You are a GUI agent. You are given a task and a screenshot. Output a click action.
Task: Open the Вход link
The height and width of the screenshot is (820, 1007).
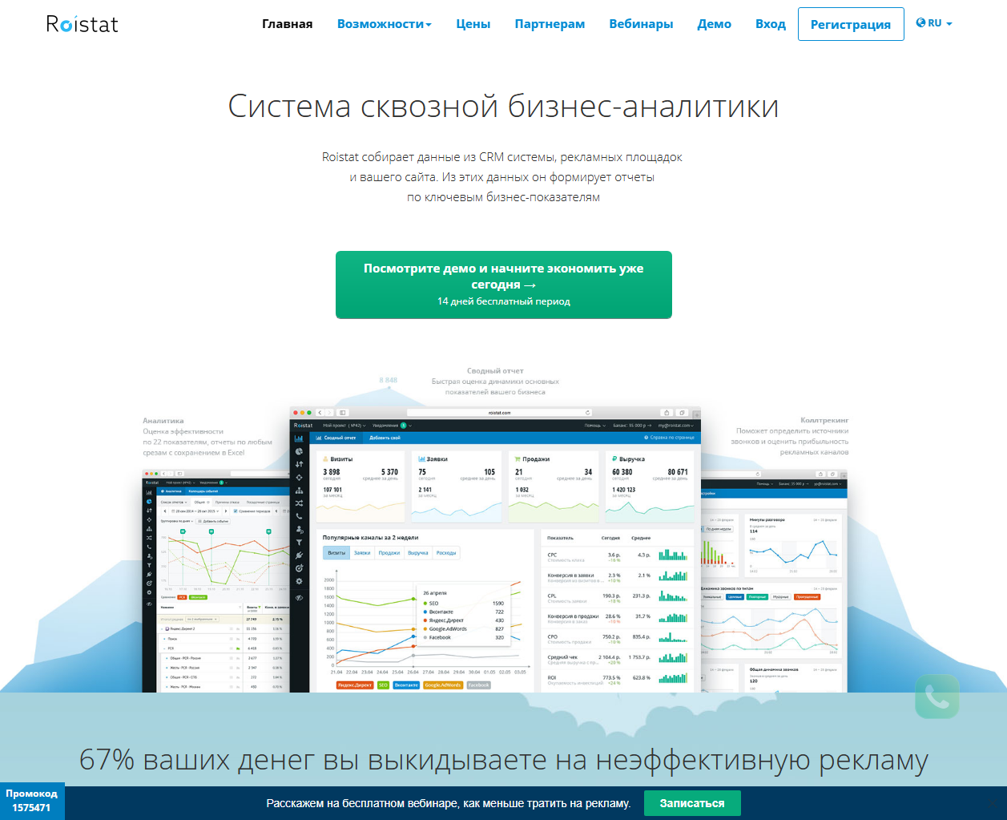(x=771, y=24)
